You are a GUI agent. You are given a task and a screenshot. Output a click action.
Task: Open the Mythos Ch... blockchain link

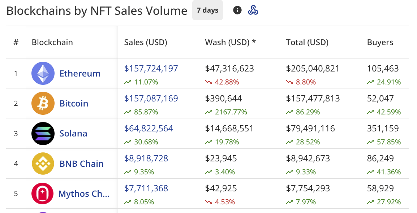[84, 194]
